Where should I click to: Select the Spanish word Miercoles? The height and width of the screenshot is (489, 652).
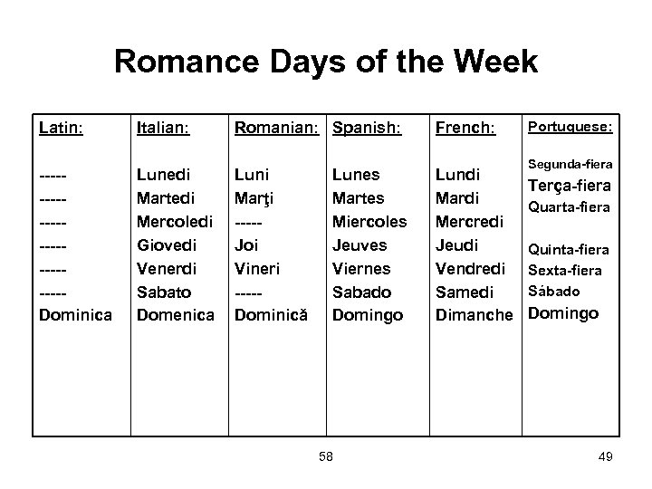coord(370,221)
